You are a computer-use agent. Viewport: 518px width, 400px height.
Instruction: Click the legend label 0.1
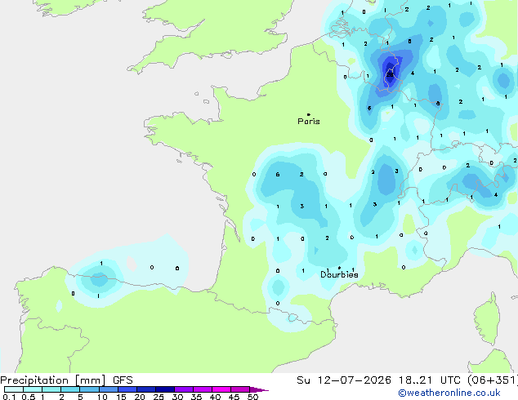tap(9, 397)
